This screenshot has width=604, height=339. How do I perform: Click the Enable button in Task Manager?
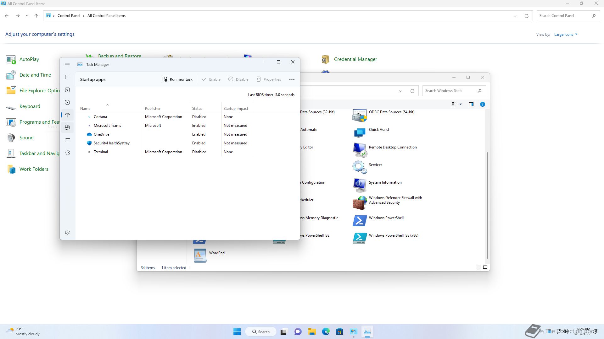211,79
